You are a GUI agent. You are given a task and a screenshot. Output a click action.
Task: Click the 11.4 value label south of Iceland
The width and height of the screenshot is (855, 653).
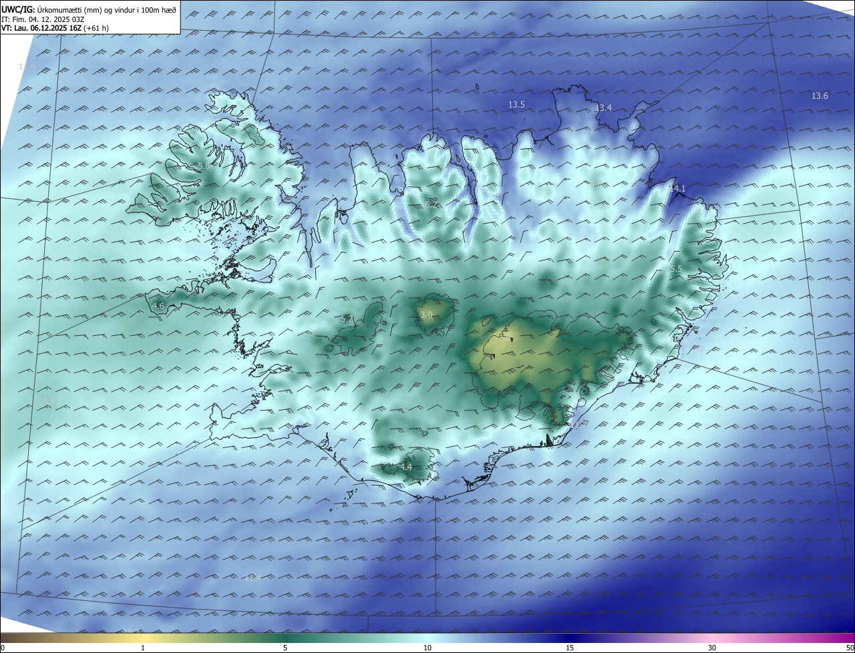pyautogui.click(x=252, y=578)
